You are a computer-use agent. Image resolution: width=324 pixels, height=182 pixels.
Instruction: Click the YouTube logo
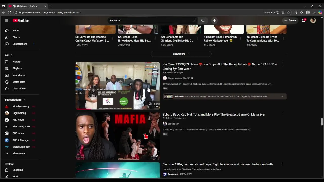21,21
